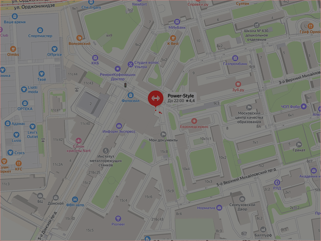The width and height of the screenshot is (321, 241).
Task: Click the Студия волос Ультра scissors icon
Action: pos(130,64)
